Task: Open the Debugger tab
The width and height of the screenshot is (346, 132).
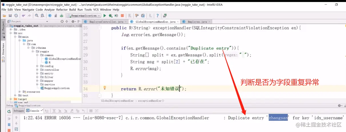Action: tap(19, 111)
